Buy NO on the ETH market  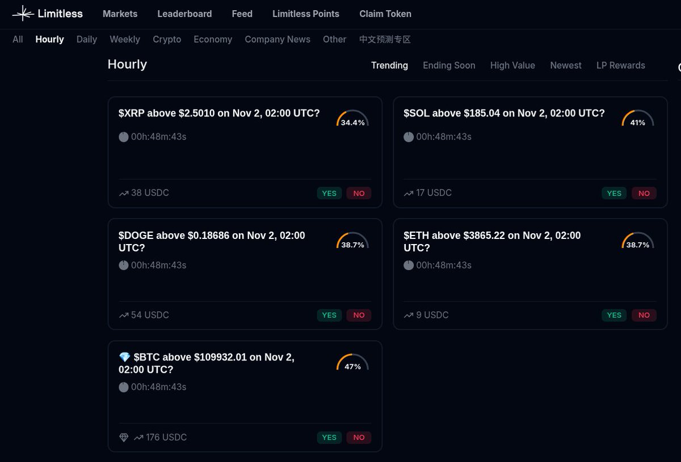(x=644, y=315)
